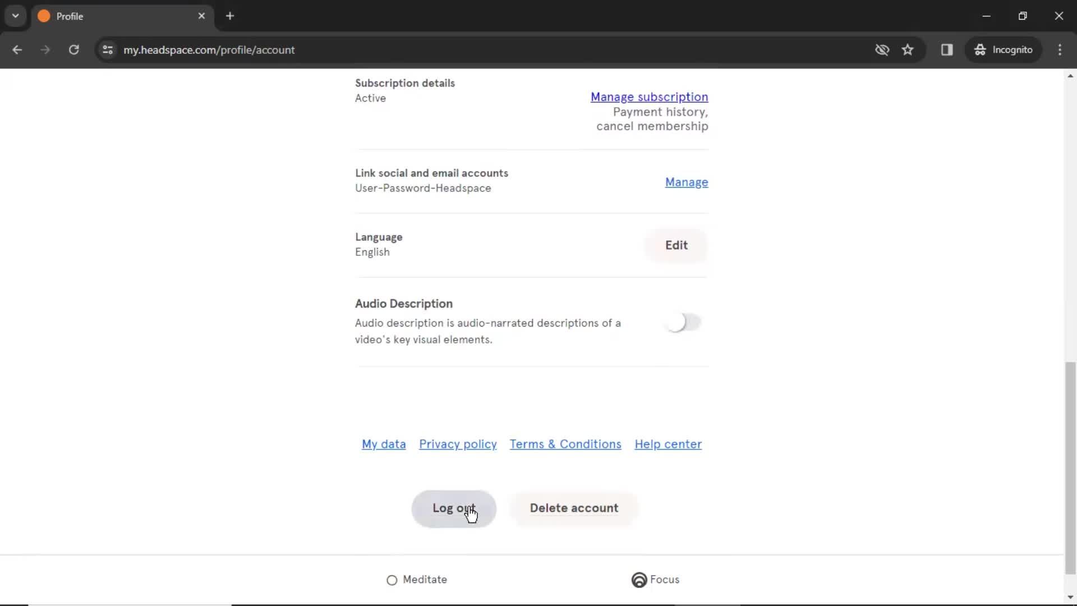Click the Delete account button

(x=574, y=508)
